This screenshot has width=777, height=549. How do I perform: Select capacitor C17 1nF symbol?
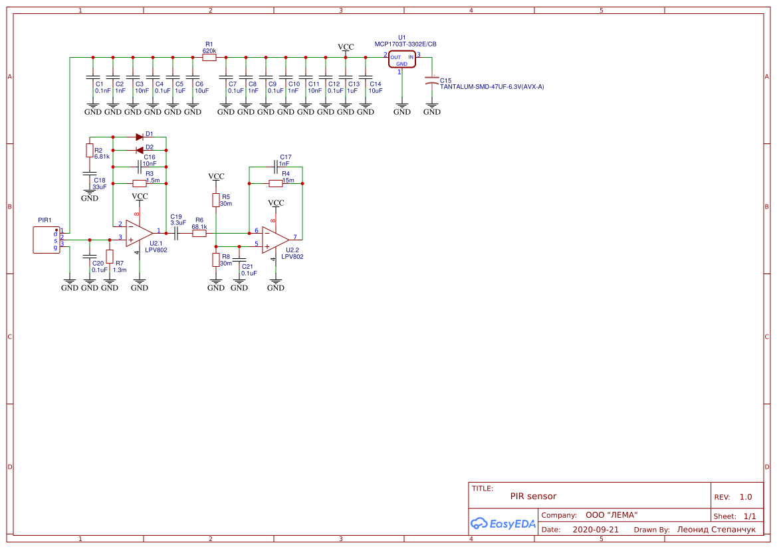[x=276, y=167]
